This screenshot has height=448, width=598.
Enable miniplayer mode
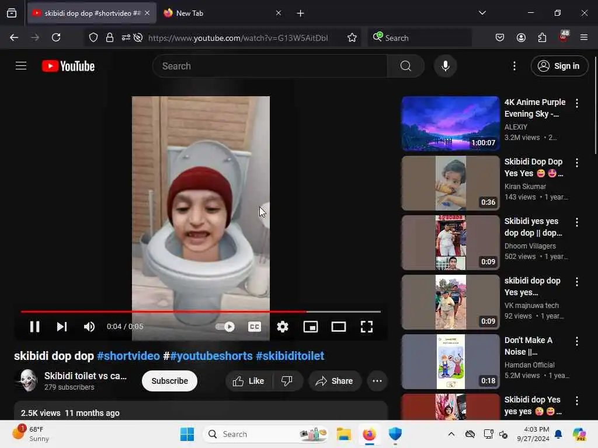coord(311,327)
